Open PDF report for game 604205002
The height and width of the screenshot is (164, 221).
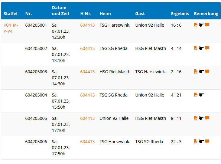[196, 48]
